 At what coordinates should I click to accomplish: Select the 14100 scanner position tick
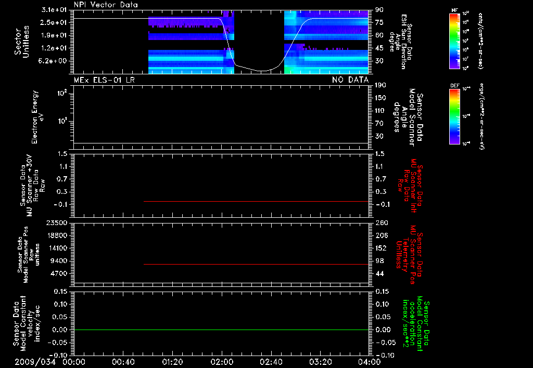tap(56, 248)
